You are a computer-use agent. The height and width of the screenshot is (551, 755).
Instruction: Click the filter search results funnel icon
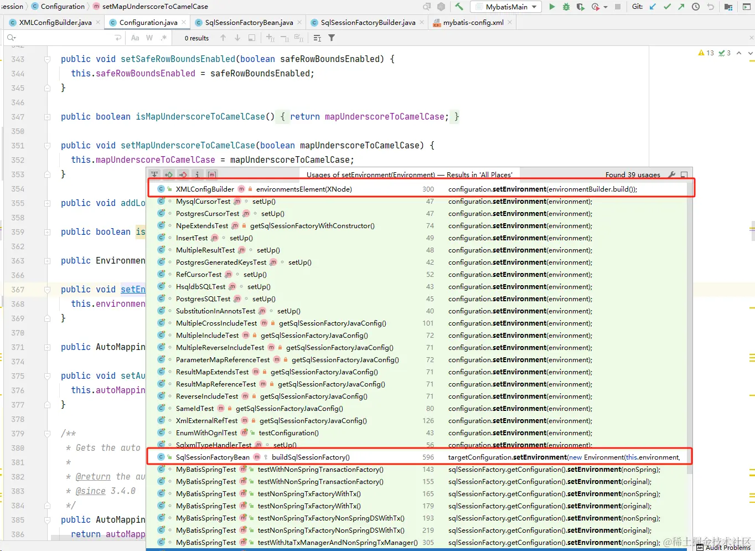coord(332,38)
